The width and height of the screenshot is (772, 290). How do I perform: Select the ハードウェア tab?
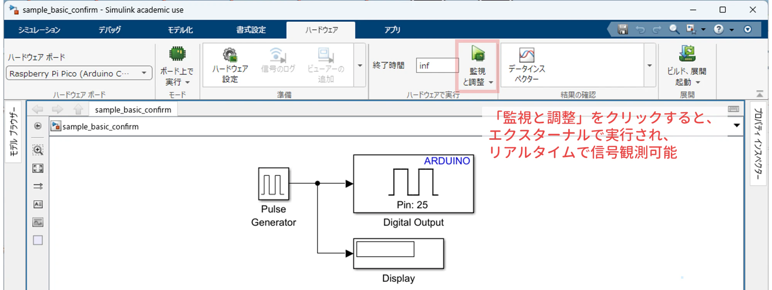coord(322,30)
